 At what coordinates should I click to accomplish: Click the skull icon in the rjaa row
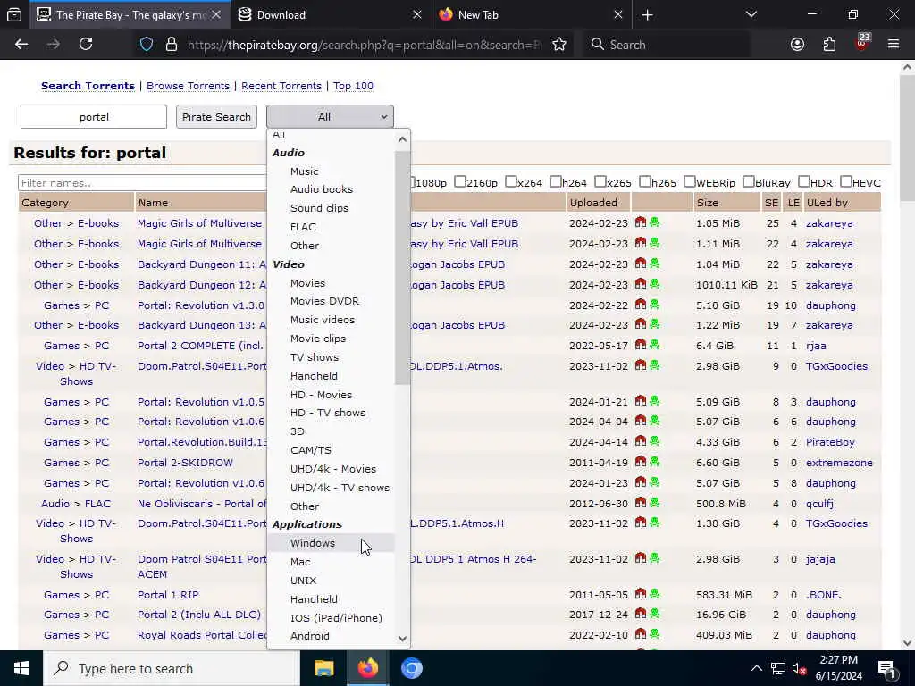pos(654,344)
